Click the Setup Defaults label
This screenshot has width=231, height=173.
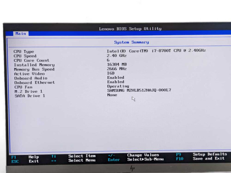point(210,154)
